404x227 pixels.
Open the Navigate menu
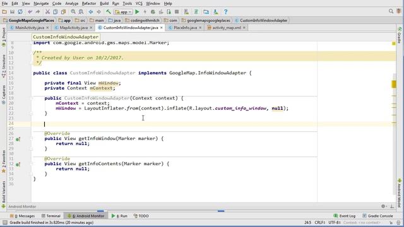pos(41,4)
